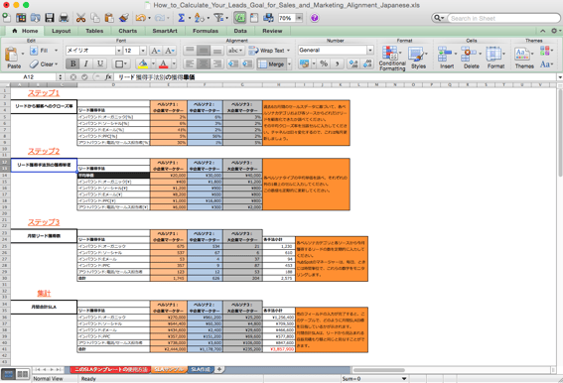
Task: Select the SLAサンプル sheet tab
Action: (169, 369)
